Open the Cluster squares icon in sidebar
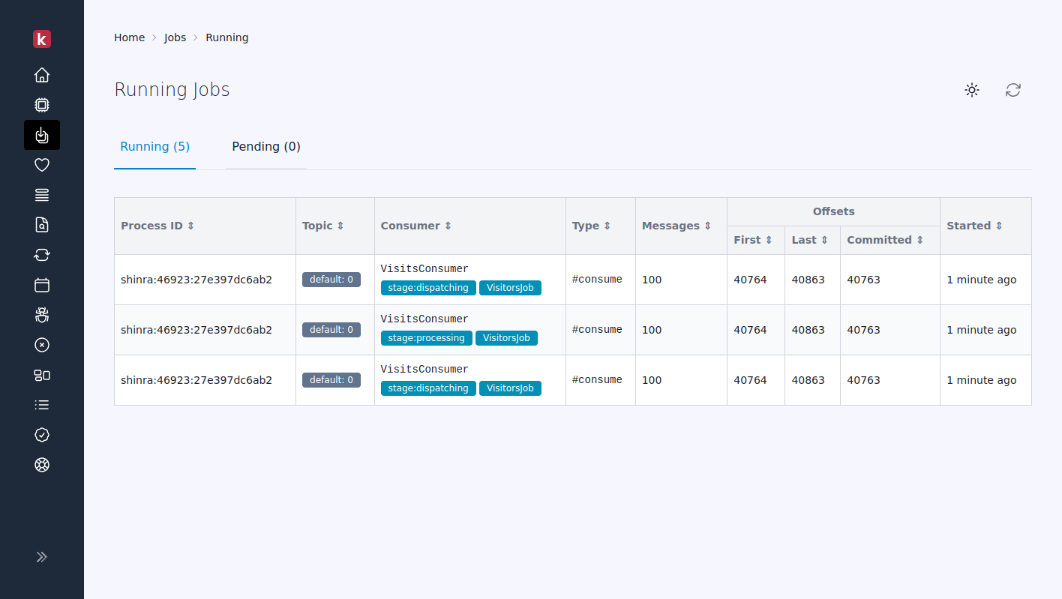This screenshot has height=599, width=1062. (42, 375)
